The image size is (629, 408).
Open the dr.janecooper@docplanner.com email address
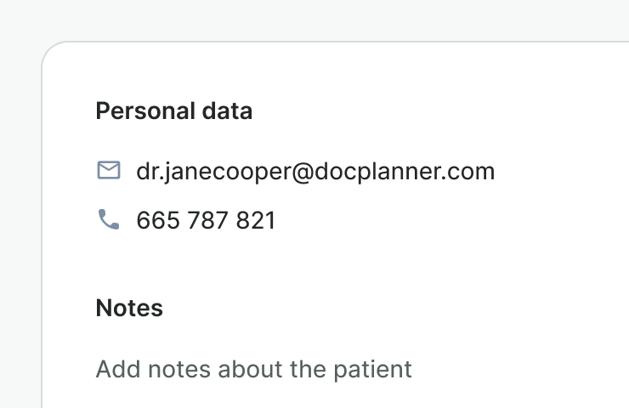[x=315, y=172]
